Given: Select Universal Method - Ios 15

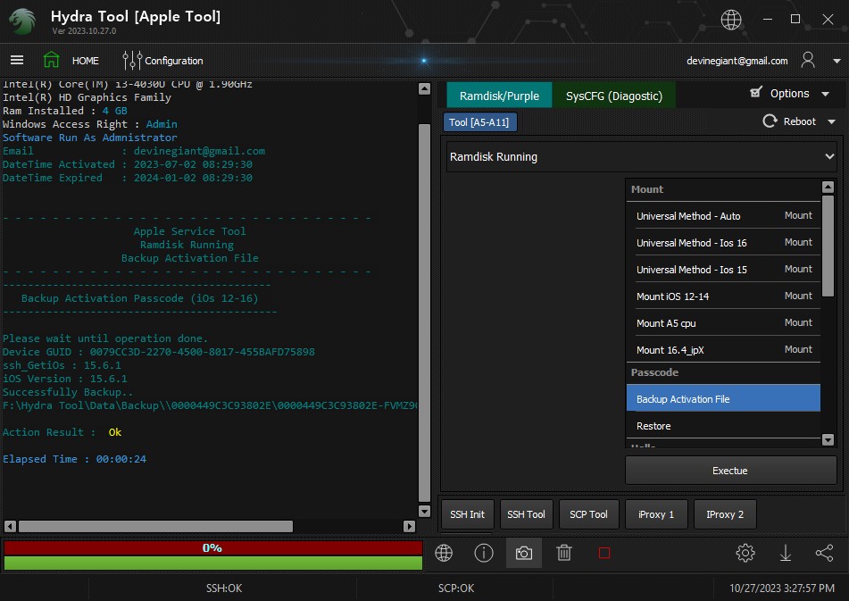Looking at the screenshot, I should (x=723, y=270).
